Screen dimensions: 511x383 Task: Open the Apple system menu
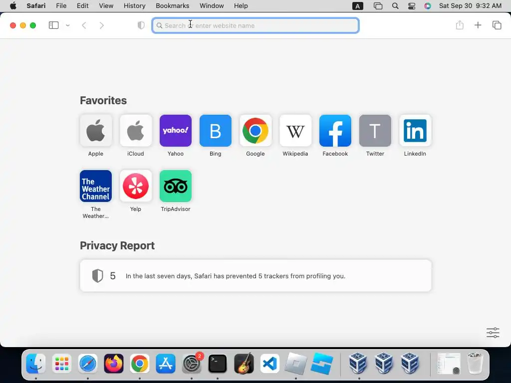pyautogui.click(x=13, y=6)
